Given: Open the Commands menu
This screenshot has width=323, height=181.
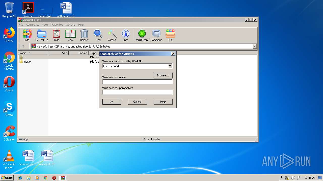Looking at the screenshot, I should (x=33, y=25).
